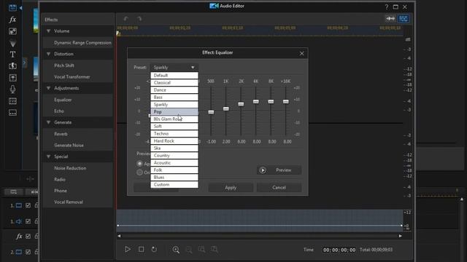Screen dimensions: 467x262
Task: Click the zoom to selection icon
Action: pos(201,250)
